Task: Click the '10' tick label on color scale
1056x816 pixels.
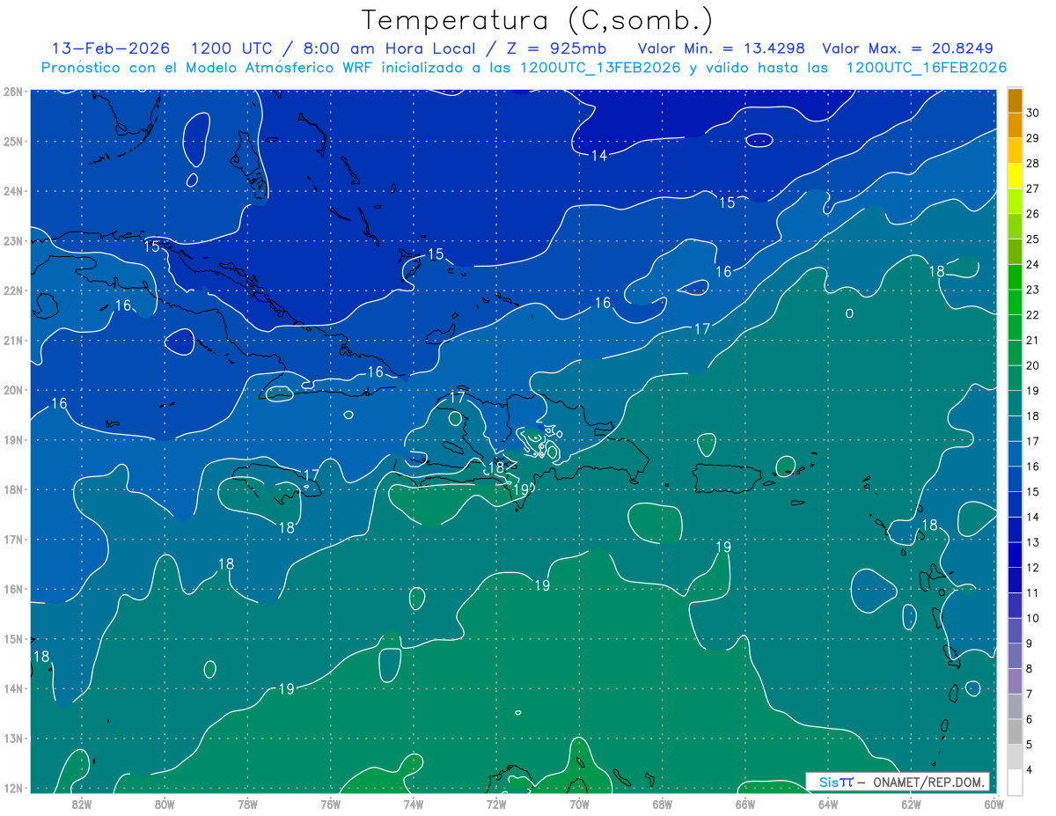Action: coord(1033,618)
